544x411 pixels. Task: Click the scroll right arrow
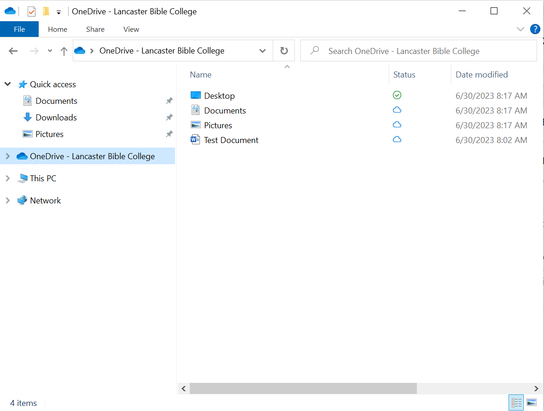(536, 388)
